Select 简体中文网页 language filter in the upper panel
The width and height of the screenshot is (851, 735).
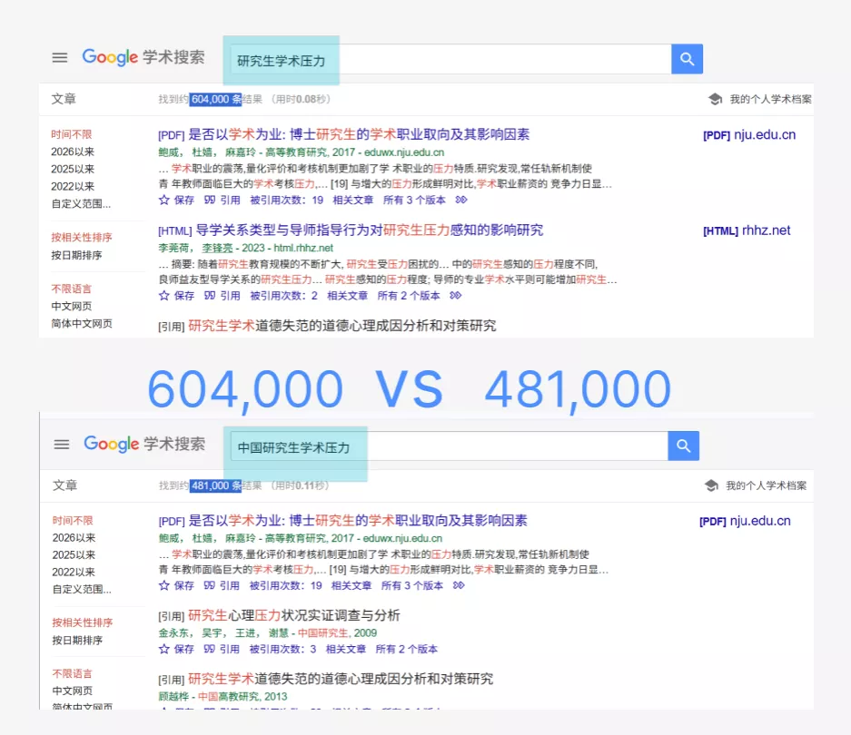pyautogui.click(x=82, y=323)
